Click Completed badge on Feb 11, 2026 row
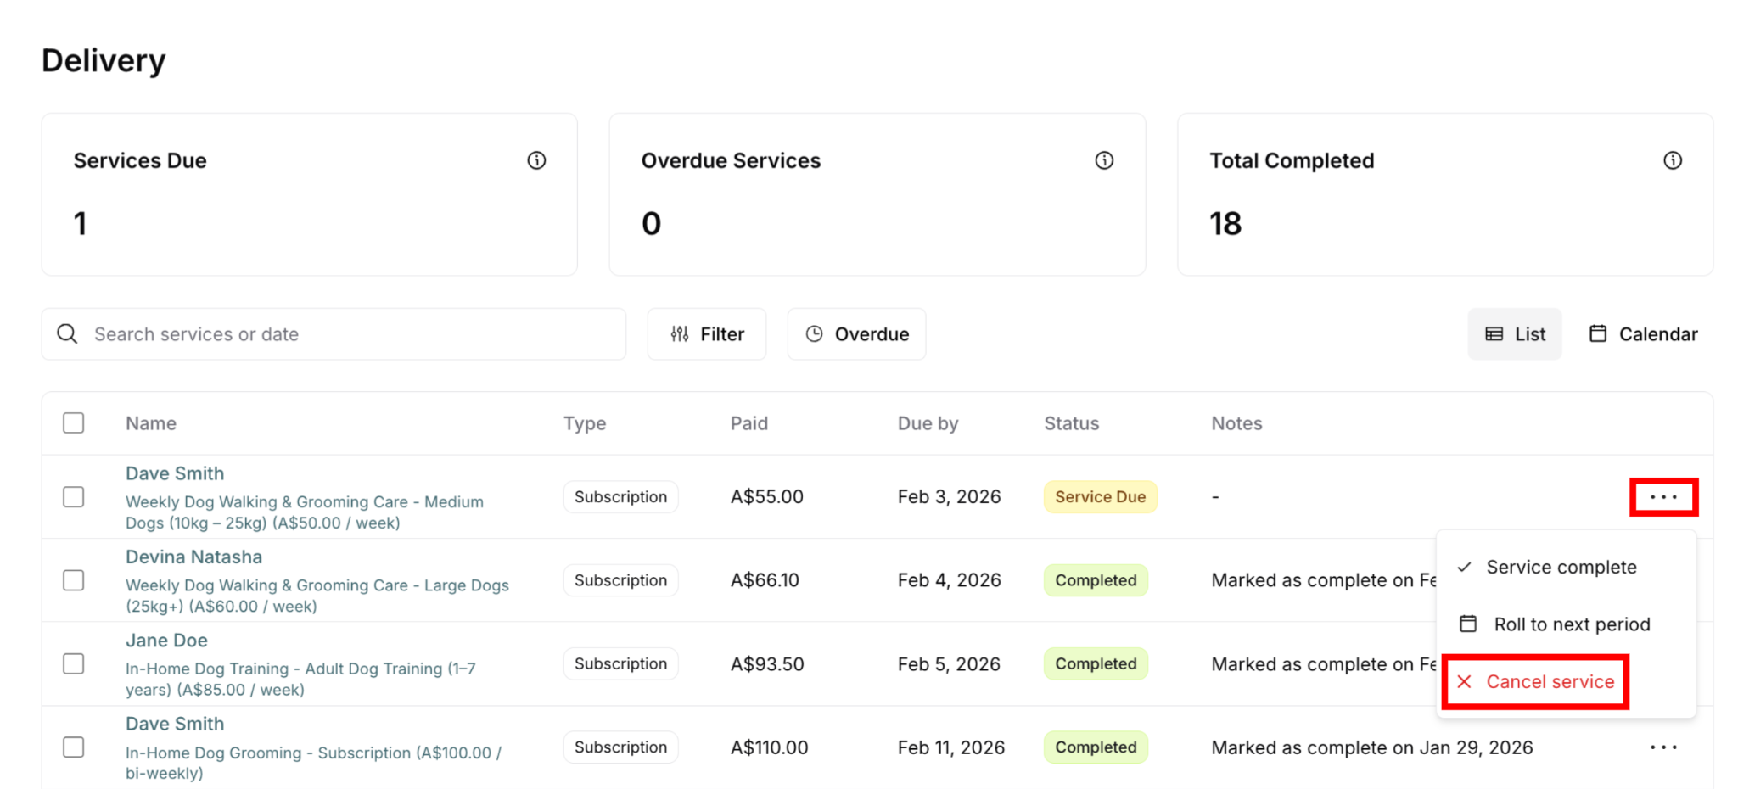This screenshot has height=789, width=1738. pos(1096,747)
